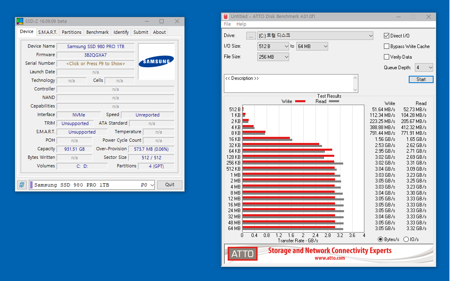Start the ATTO benchmark
Image resolution: width=469 pixels, height=281 pixels.
[421, 79]
